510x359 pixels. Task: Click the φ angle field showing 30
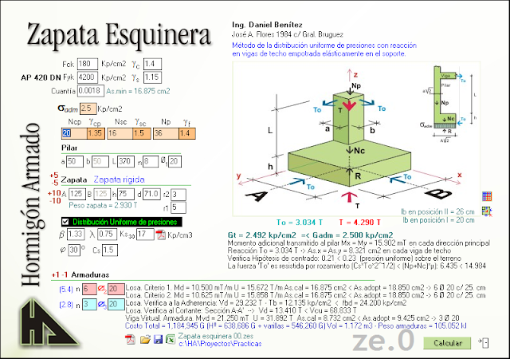click(x=74, y=251)
